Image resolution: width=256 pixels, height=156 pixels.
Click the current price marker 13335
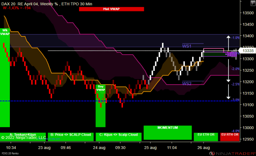tap(247, 51)
